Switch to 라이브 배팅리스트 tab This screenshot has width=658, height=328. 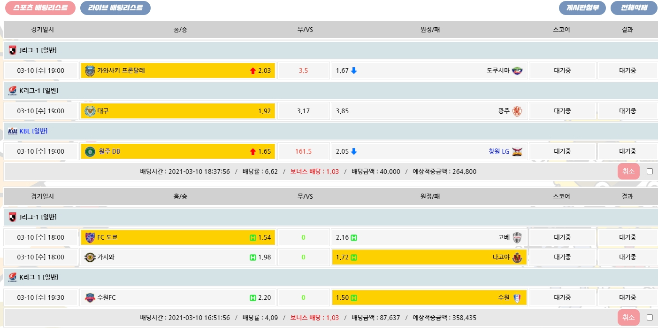pyautogui.click(x=115, y=8)
